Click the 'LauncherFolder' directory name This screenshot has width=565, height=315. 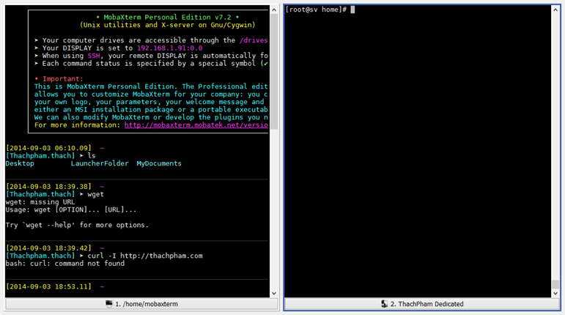pos(100,163)
